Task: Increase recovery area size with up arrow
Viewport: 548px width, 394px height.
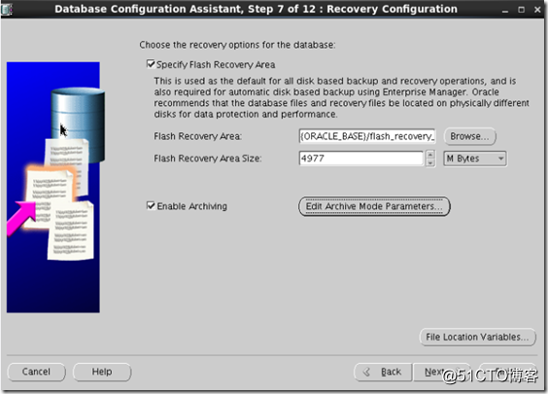Action: [x=430, y=155]
